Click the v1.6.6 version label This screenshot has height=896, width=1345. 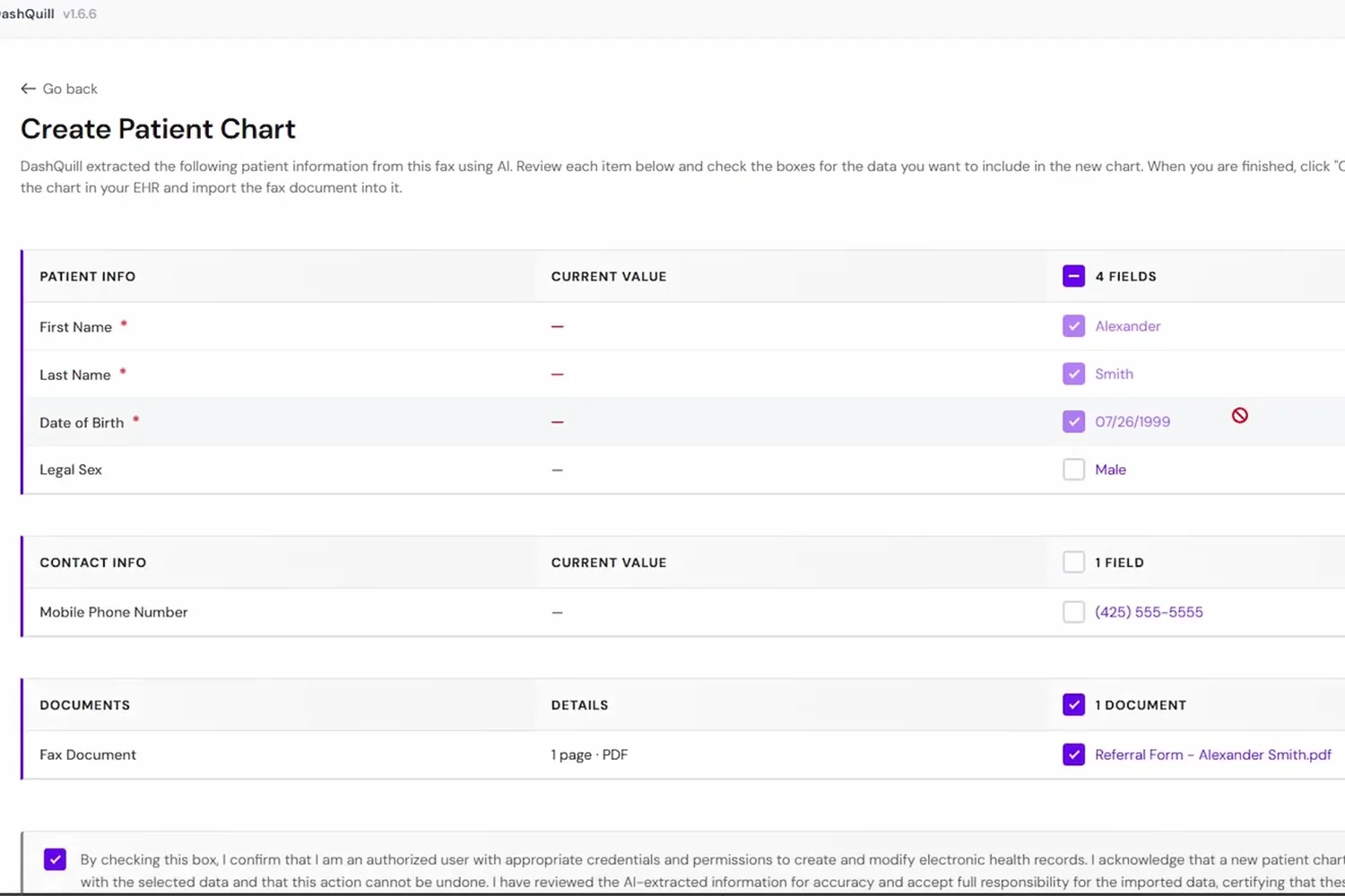point(80,13)
